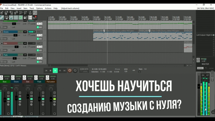Click the go to project start button
The width and height of the screenshot is (215, 121).
point(46,70)
